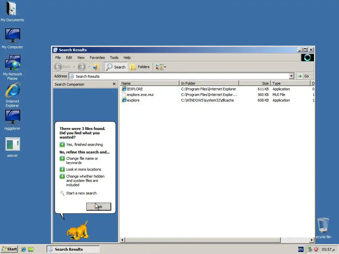The width and height of the screenshot is (339, 254).
Task: Go up one folder level
Action: (96, 67)
